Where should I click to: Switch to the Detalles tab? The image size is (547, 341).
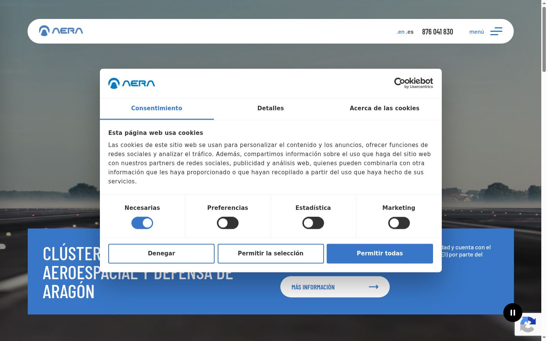coord(270,108)
